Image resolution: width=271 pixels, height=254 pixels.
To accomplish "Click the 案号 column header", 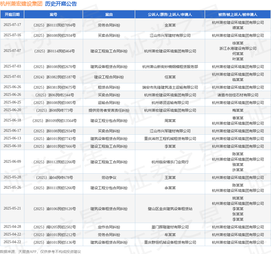I will click(53, 15).
